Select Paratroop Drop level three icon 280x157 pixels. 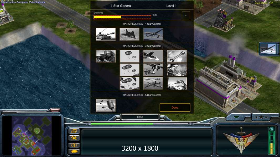[129, 83]
